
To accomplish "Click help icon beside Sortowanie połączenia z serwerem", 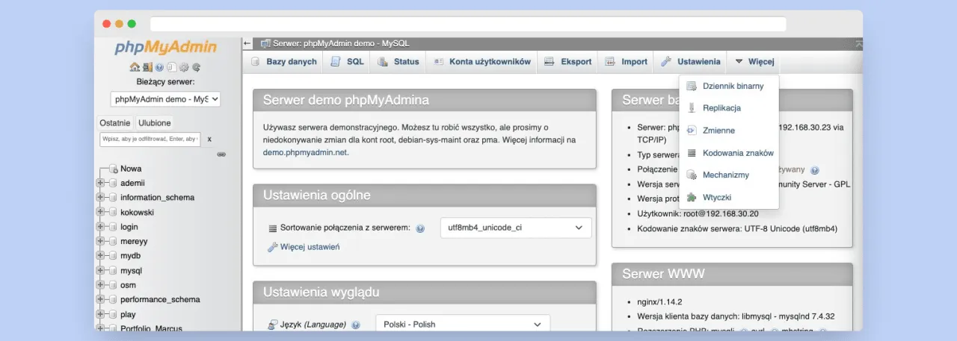I will 420,228.
